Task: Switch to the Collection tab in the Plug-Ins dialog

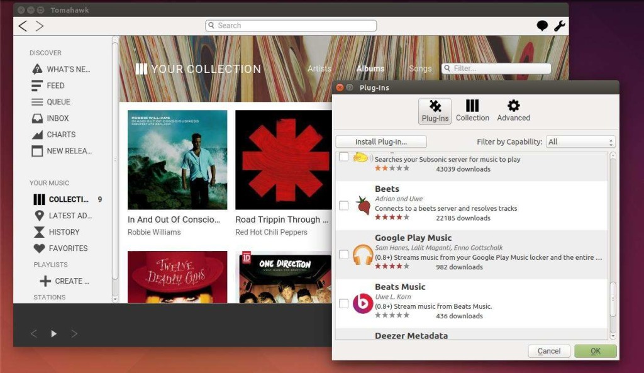Action: 472,111
